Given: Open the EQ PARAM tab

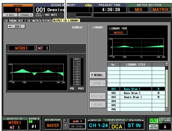Looking at the screenshot, I should 10,21.
